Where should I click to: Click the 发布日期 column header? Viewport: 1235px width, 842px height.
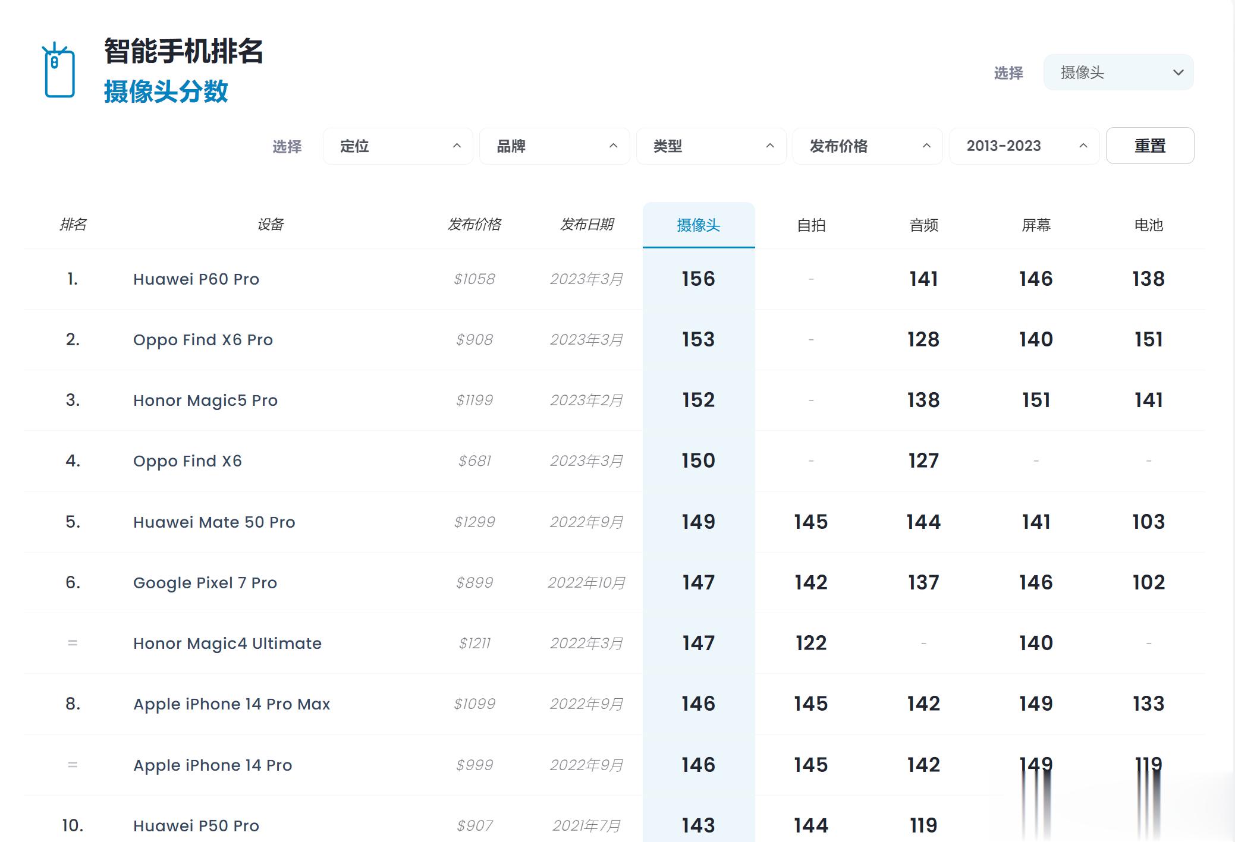coord(586,225)
